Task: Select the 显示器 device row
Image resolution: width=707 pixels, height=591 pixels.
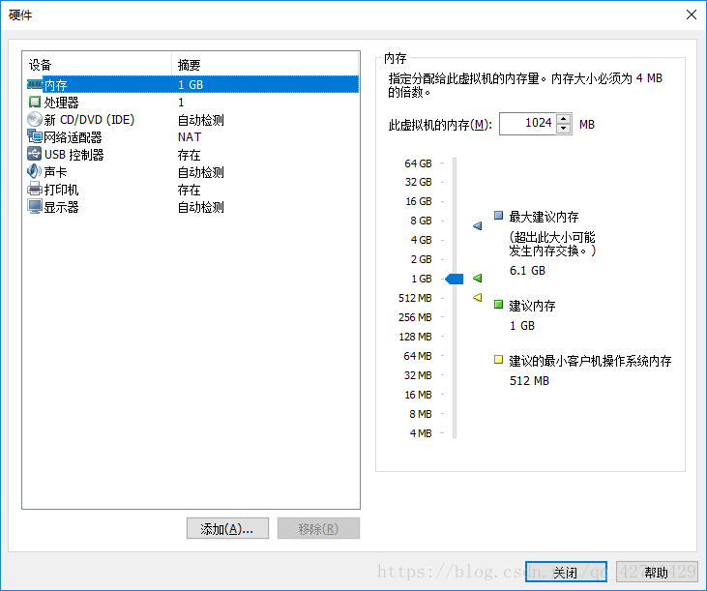Action: [x=192, y=207]
